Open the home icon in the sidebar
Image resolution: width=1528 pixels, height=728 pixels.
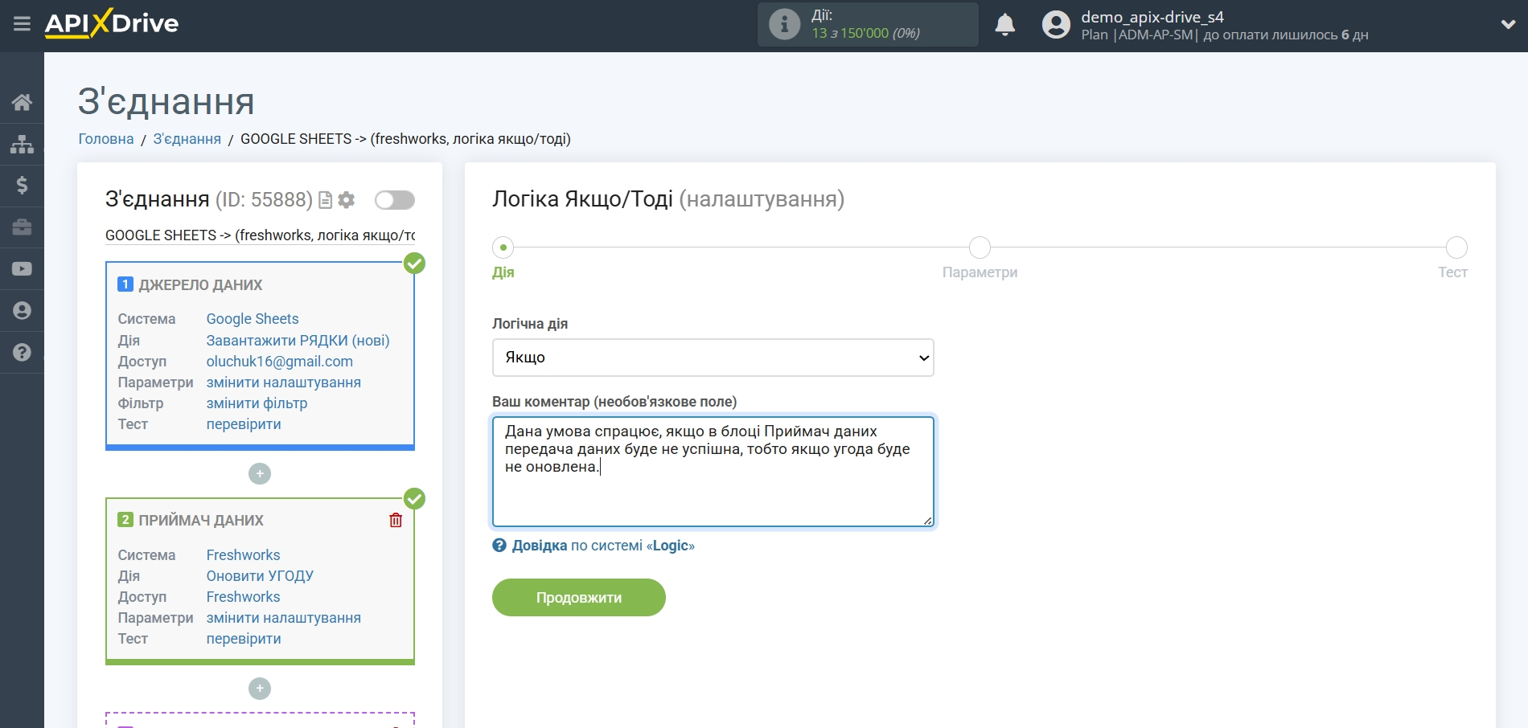[x=22, y=102]
